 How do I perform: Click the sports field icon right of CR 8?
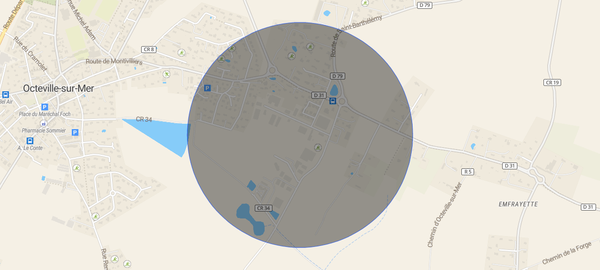point(181,53)
